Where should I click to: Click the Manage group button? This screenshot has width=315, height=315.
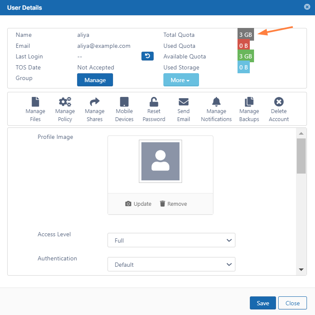click(95, 80)
